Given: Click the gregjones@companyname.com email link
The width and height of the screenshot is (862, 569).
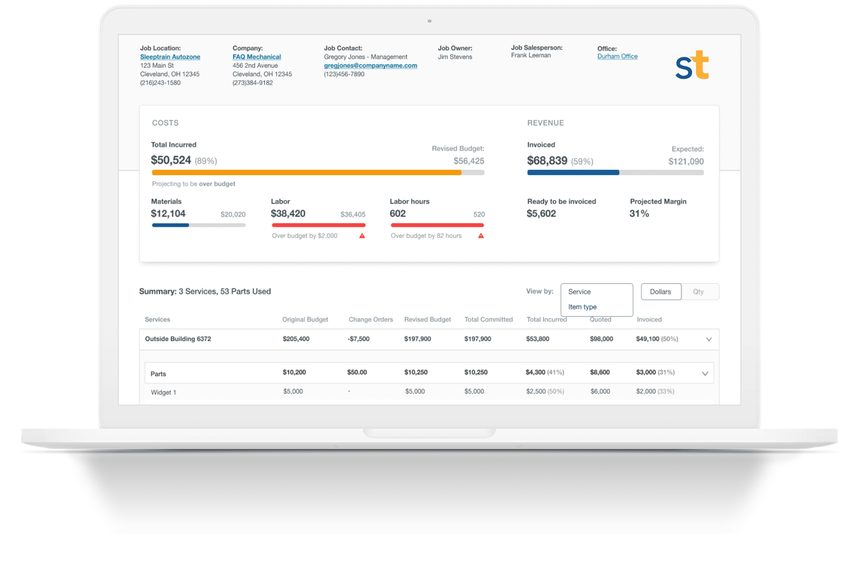Looking at the screenshot, I should (370, 65).
